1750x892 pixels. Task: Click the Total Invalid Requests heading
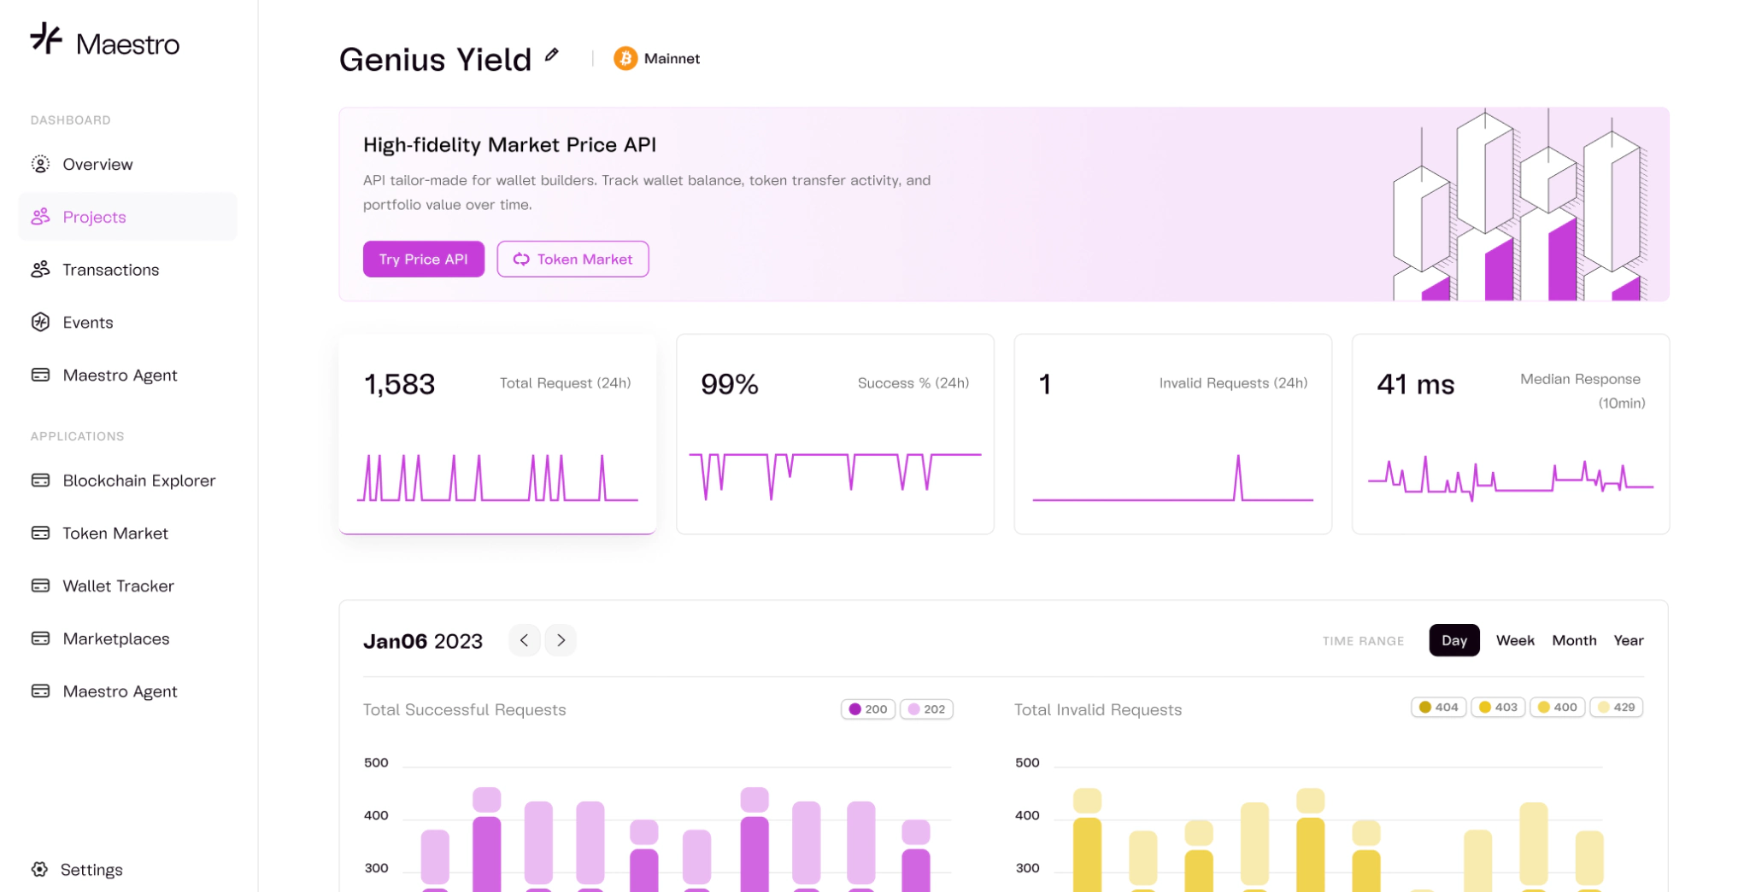tap(1098, 709)
